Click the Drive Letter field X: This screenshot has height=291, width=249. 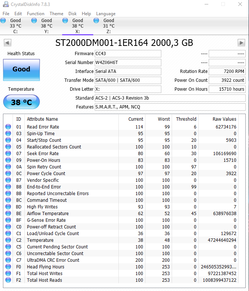coord(128,89)
